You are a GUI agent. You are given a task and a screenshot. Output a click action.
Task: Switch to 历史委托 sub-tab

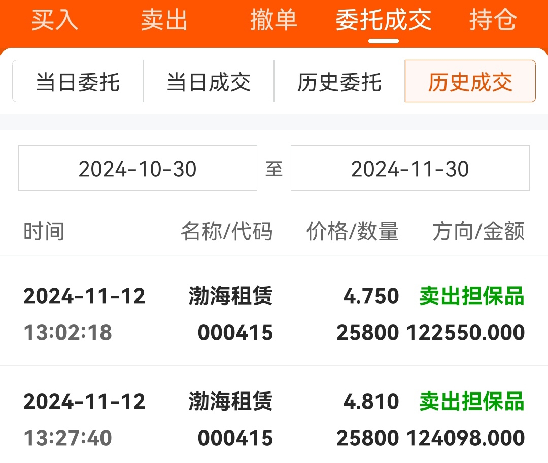click(339, 81)
